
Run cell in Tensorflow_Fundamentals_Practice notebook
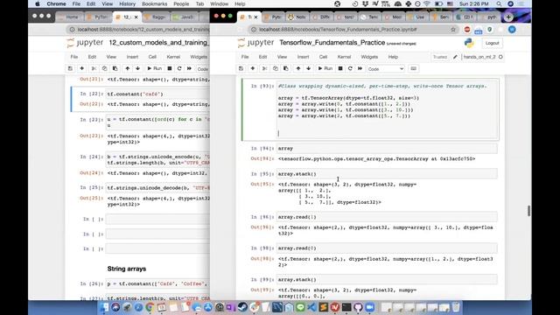tap(325, 68)
